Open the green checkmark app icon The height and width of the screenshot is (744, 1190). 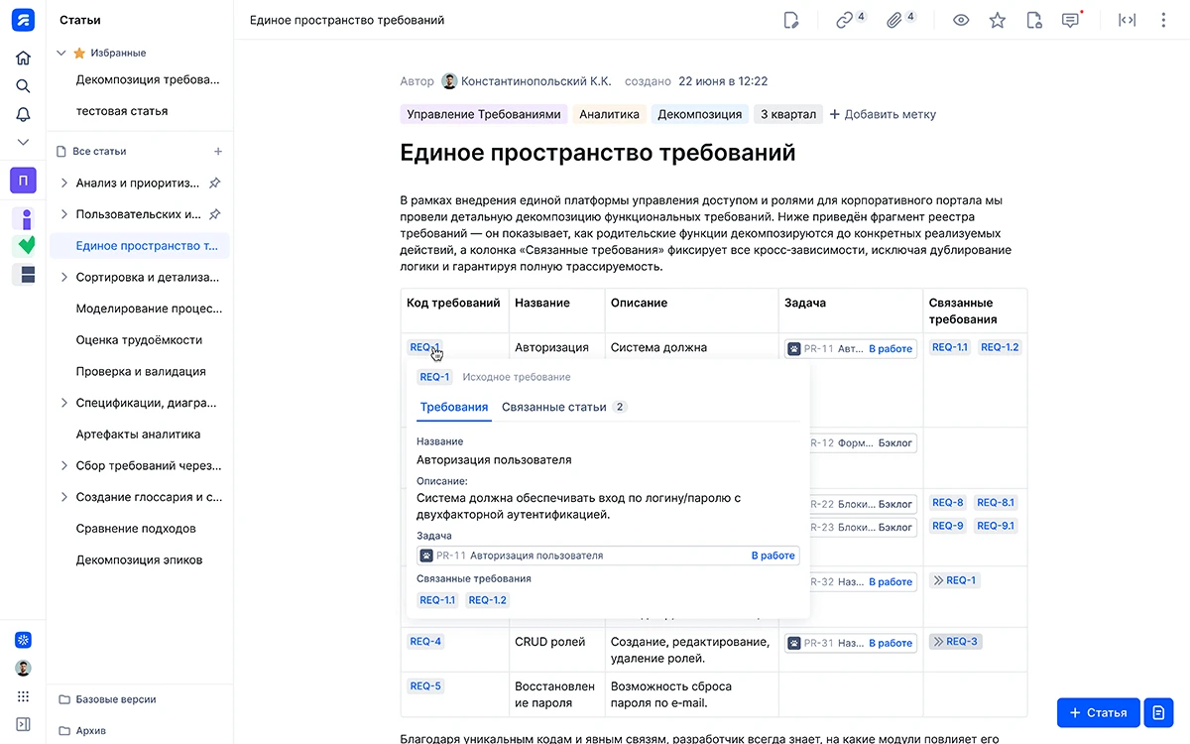(x=27, y=245)
